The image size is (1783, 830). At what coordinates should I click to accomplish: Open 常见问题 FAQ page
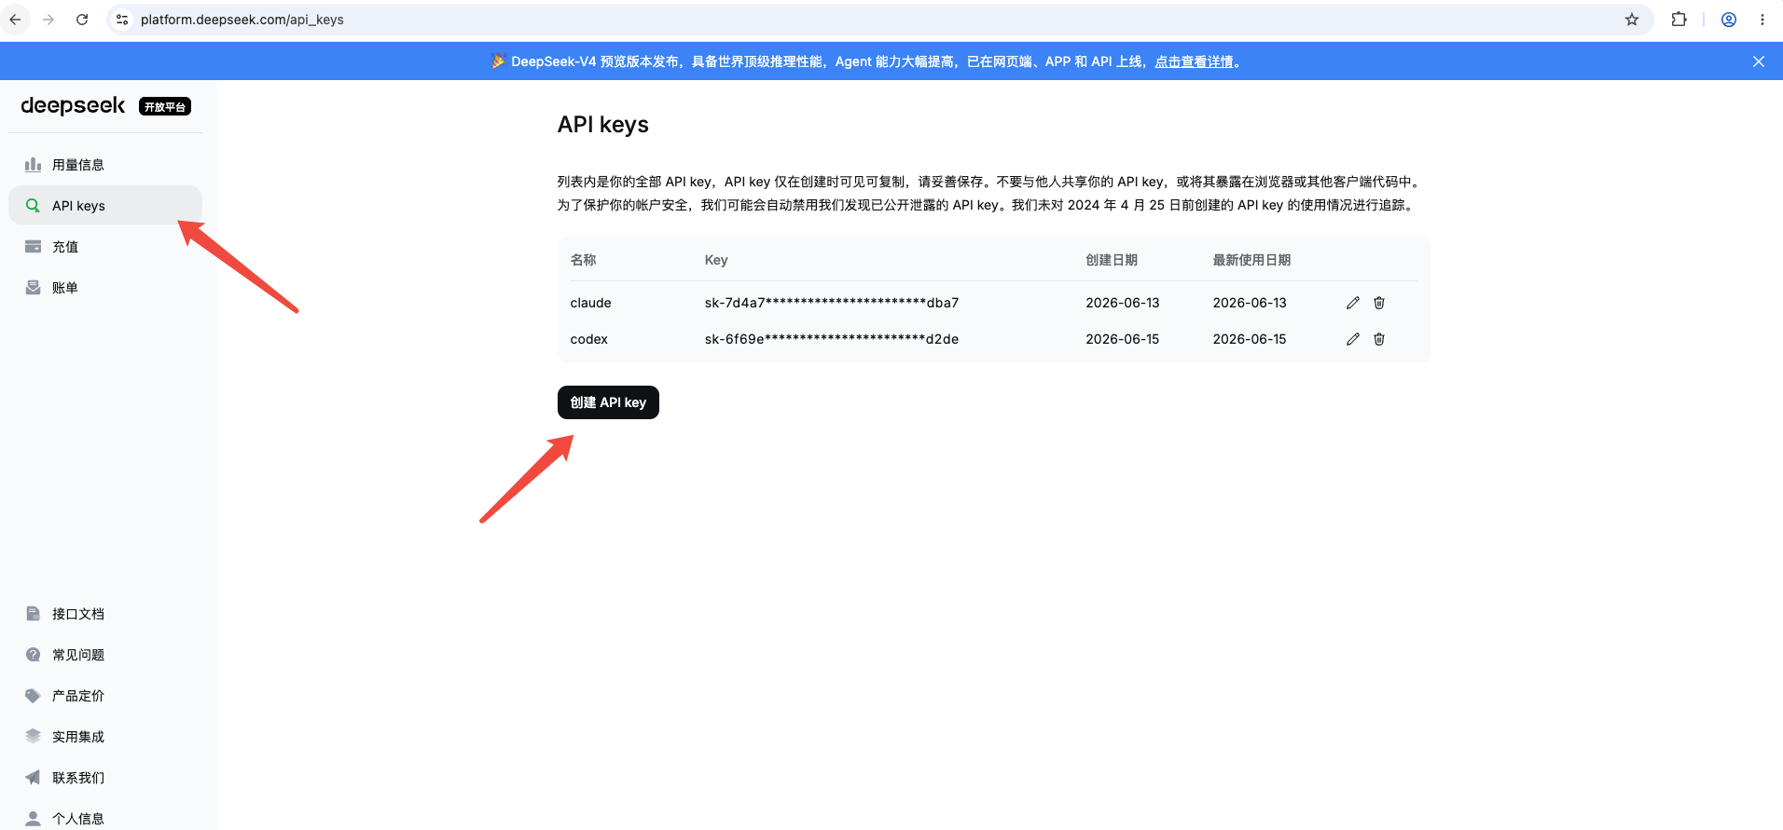coord(105,655)
